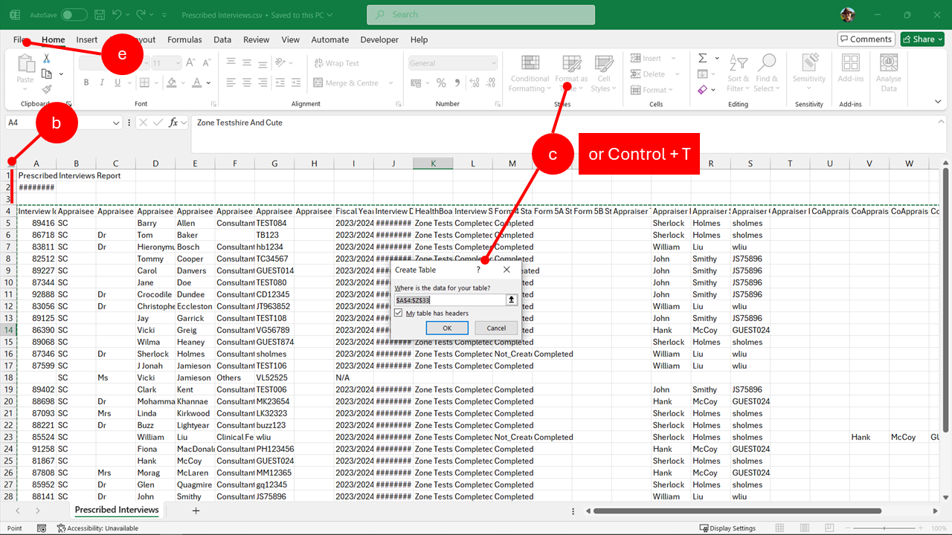Click the AutoSum sigma icon
The width and height of the screenshot is (952, 535).
point(702,58)
